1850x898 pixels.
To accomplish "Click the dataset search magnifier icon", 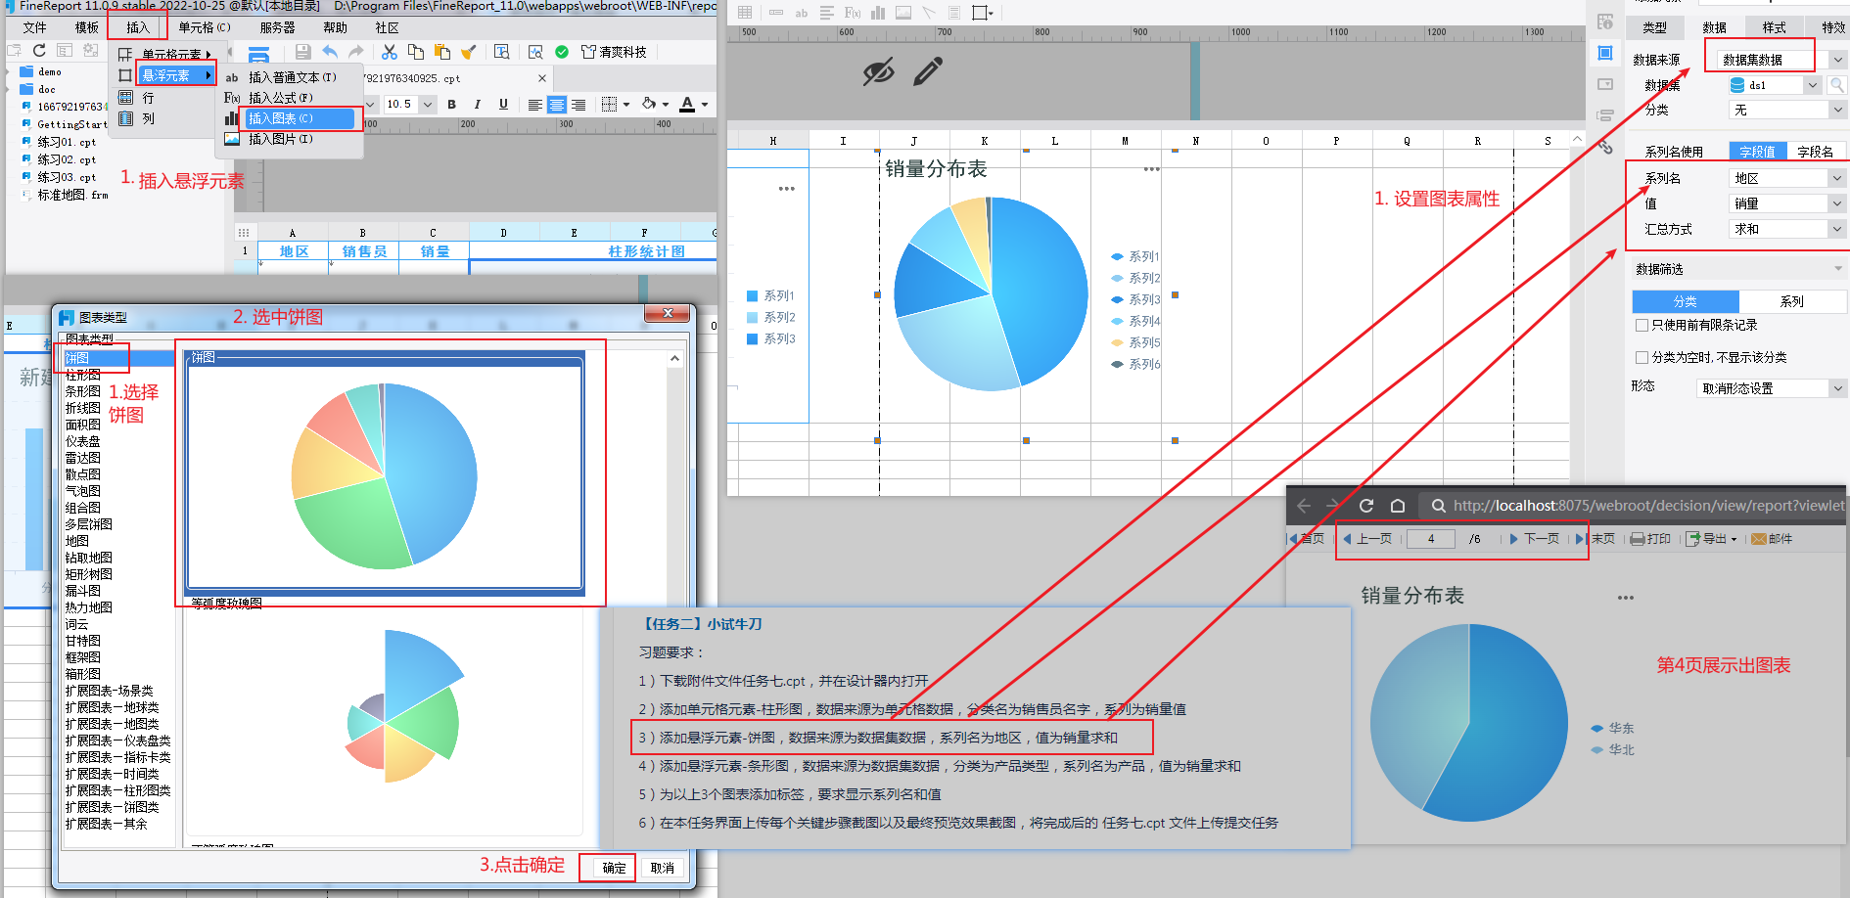I will click(1837, 85).
